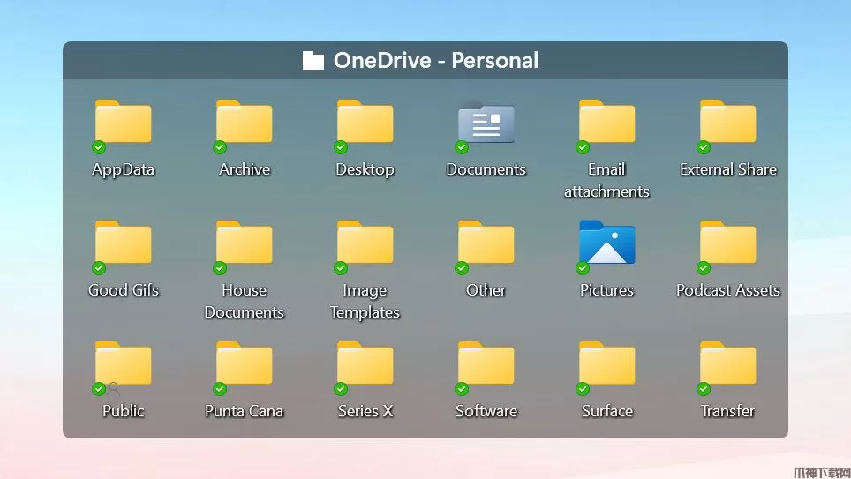The image size is (851, 479).
Task: Open the Transfer folder
Action: (727, 364)
